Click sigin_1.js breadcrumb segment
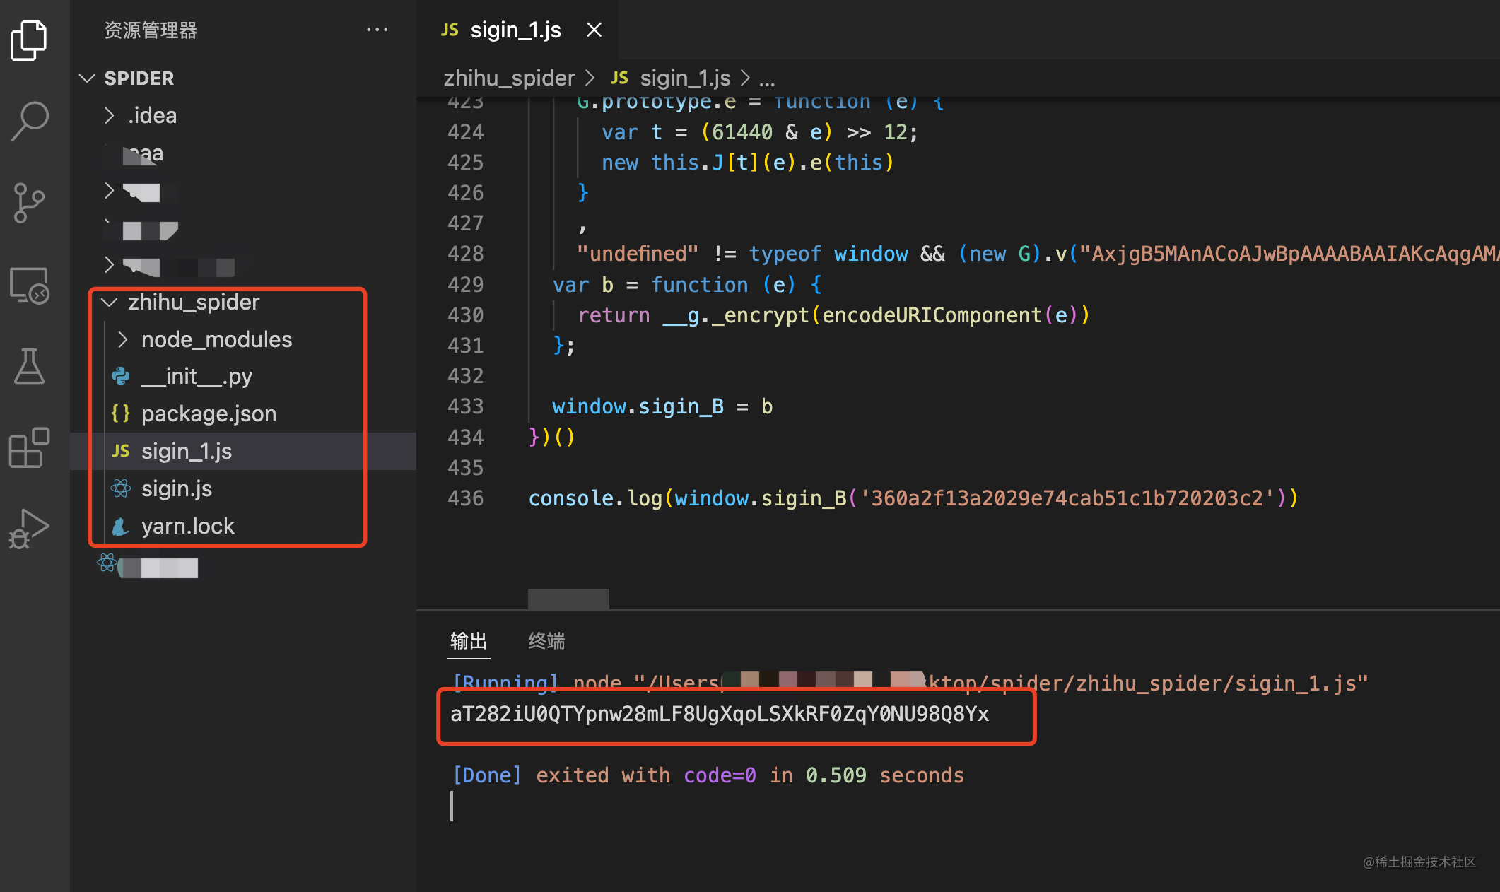Screen dimensions: 1500x892 click(x=672, y=78)
